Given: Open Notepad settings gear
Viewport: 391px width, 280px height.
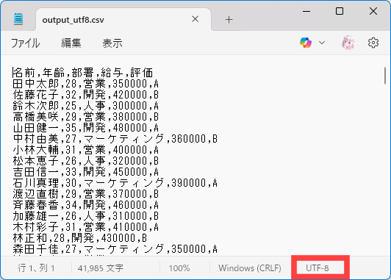Looking at the screenshot, I should click(x=373, y=43).
